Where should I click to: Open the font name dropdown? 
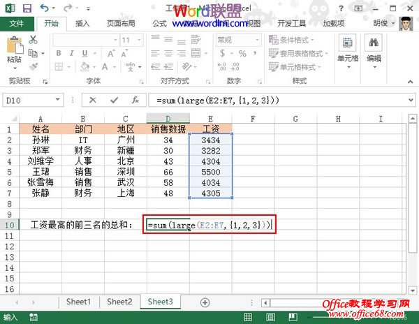[115, 40]
